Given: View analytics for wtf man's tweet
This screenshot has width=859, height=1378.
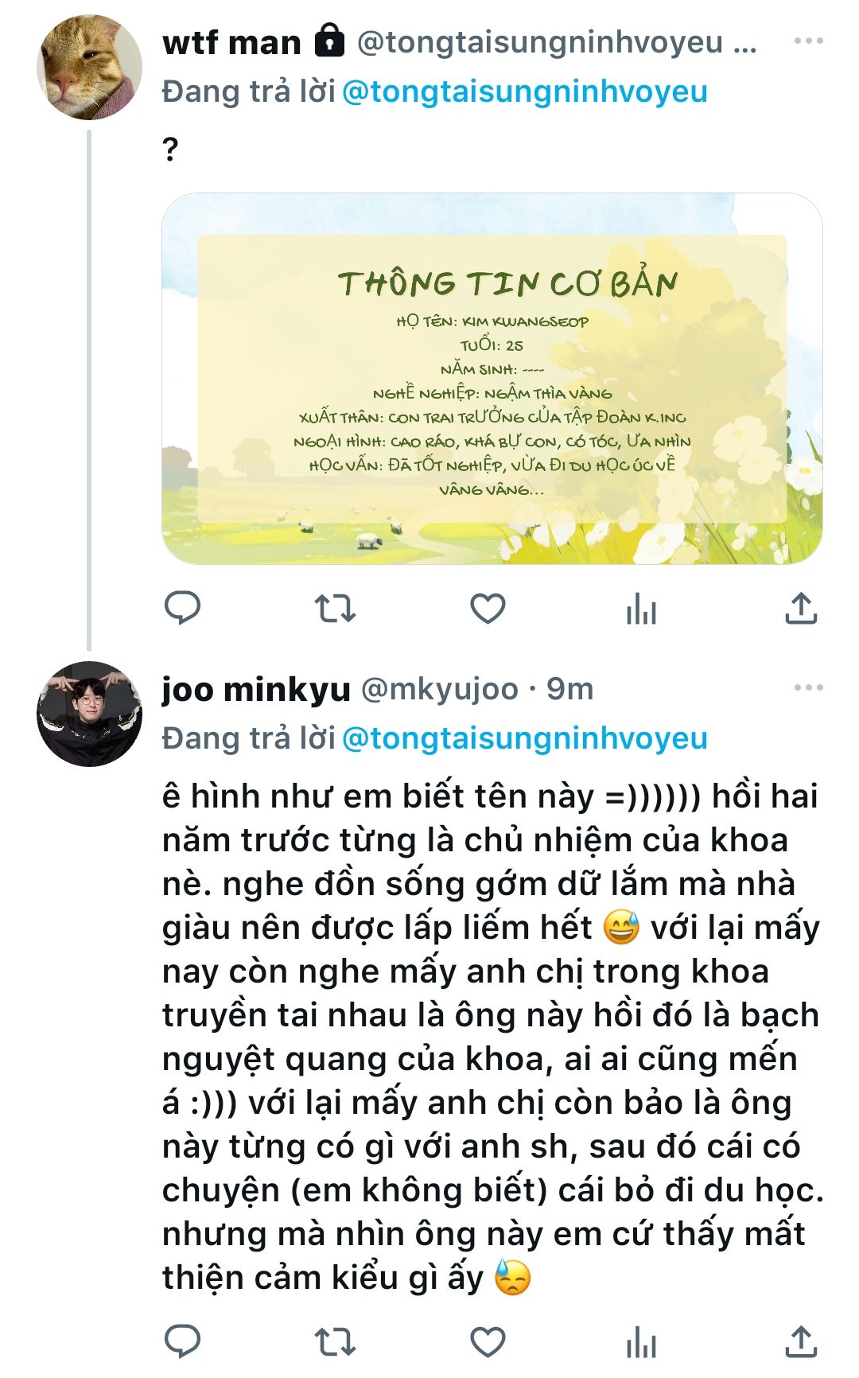Looking at the screenshot, I should pos(641,609).
